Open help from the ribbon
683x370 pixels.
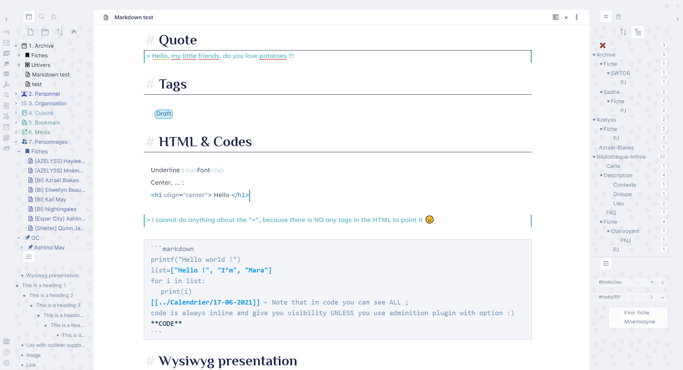click(6, 352)
